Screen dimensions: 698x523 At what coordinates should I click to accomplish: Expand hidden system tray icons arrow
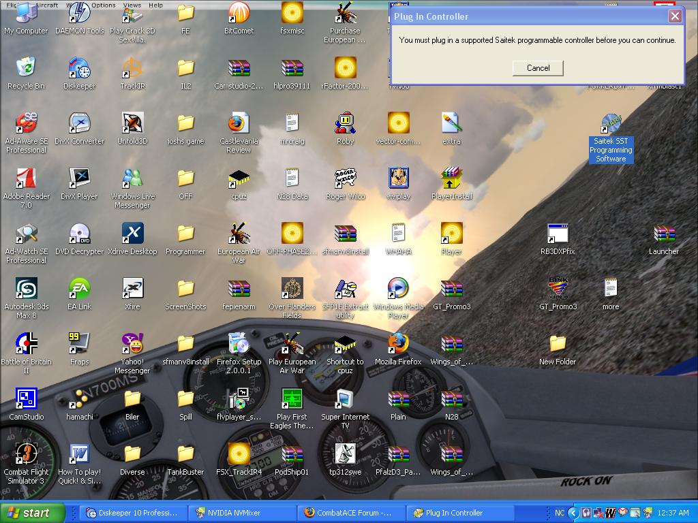573,513
